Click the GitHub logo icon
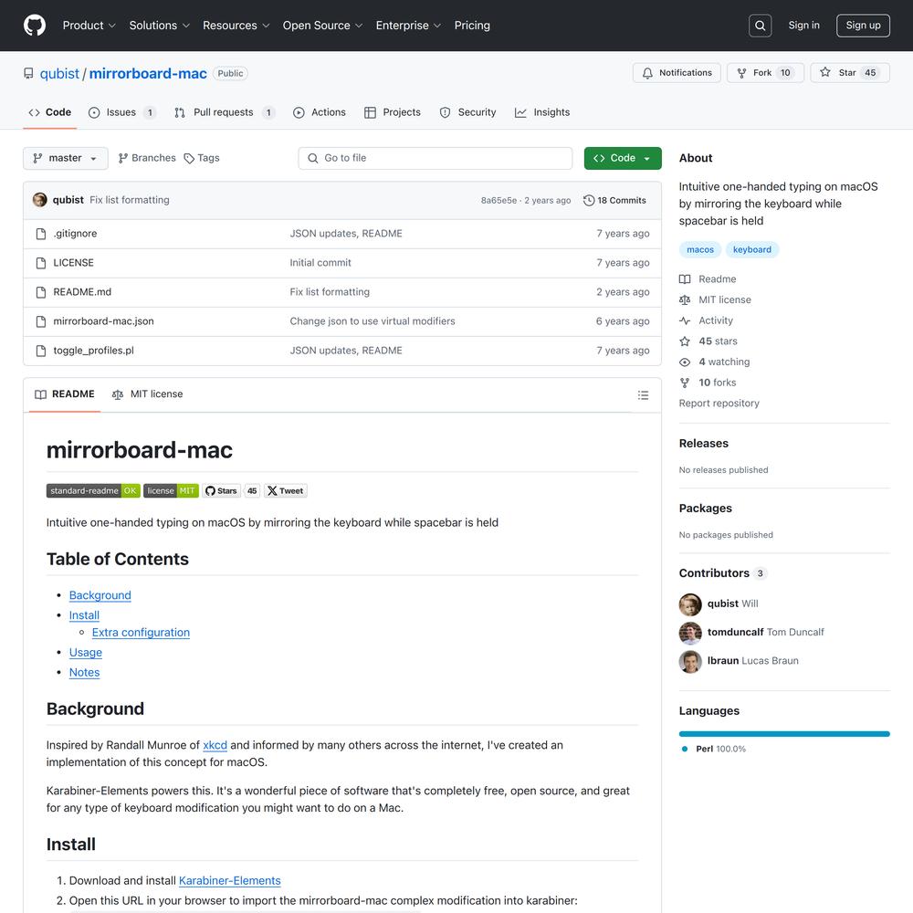 tap(35, 26)
